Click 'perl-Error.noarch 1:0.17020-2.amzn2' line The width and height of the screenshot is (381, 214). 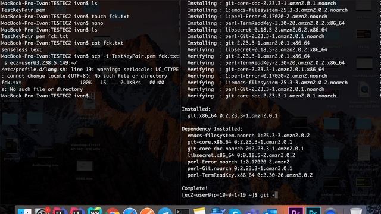click(x=238, y=162)
